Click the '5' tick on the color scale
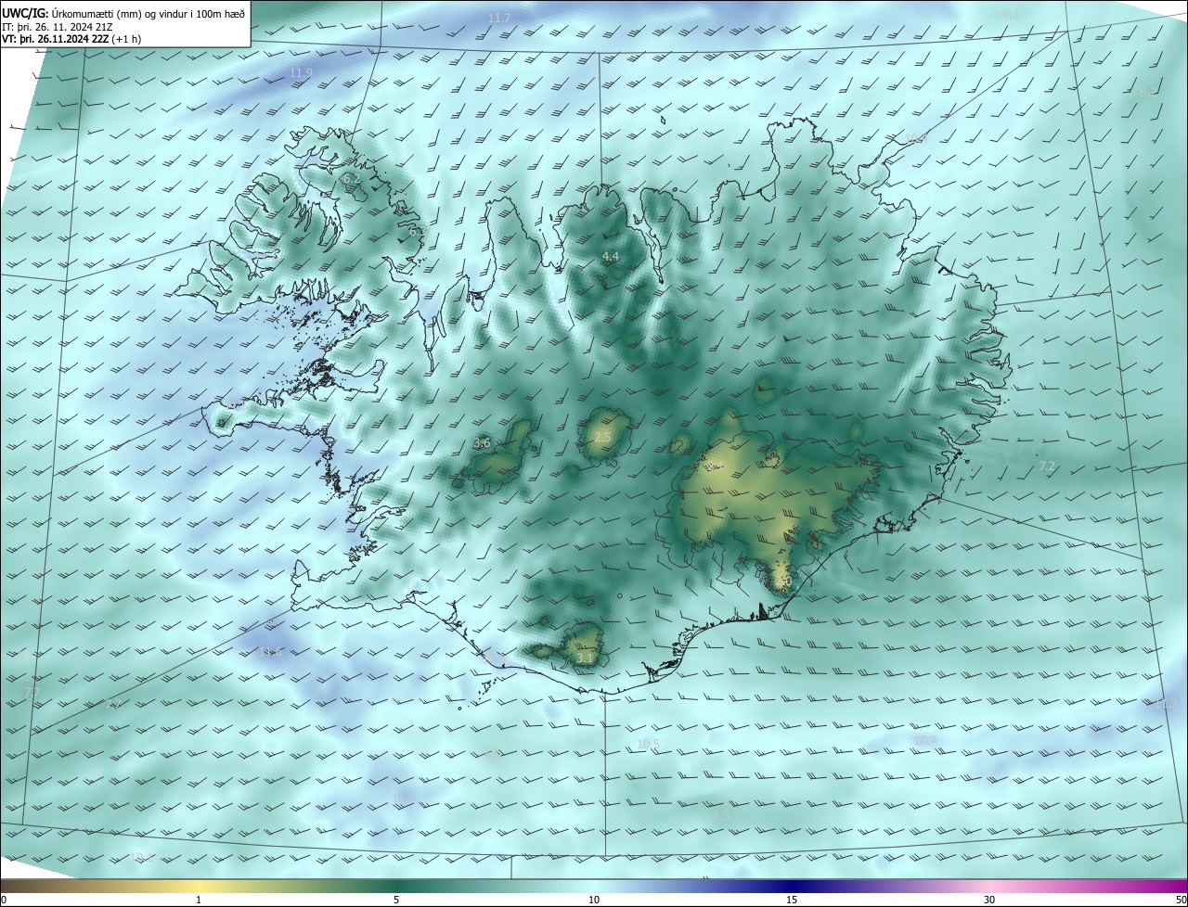Viewport: 1188px width, 907px height. [396, 900]
